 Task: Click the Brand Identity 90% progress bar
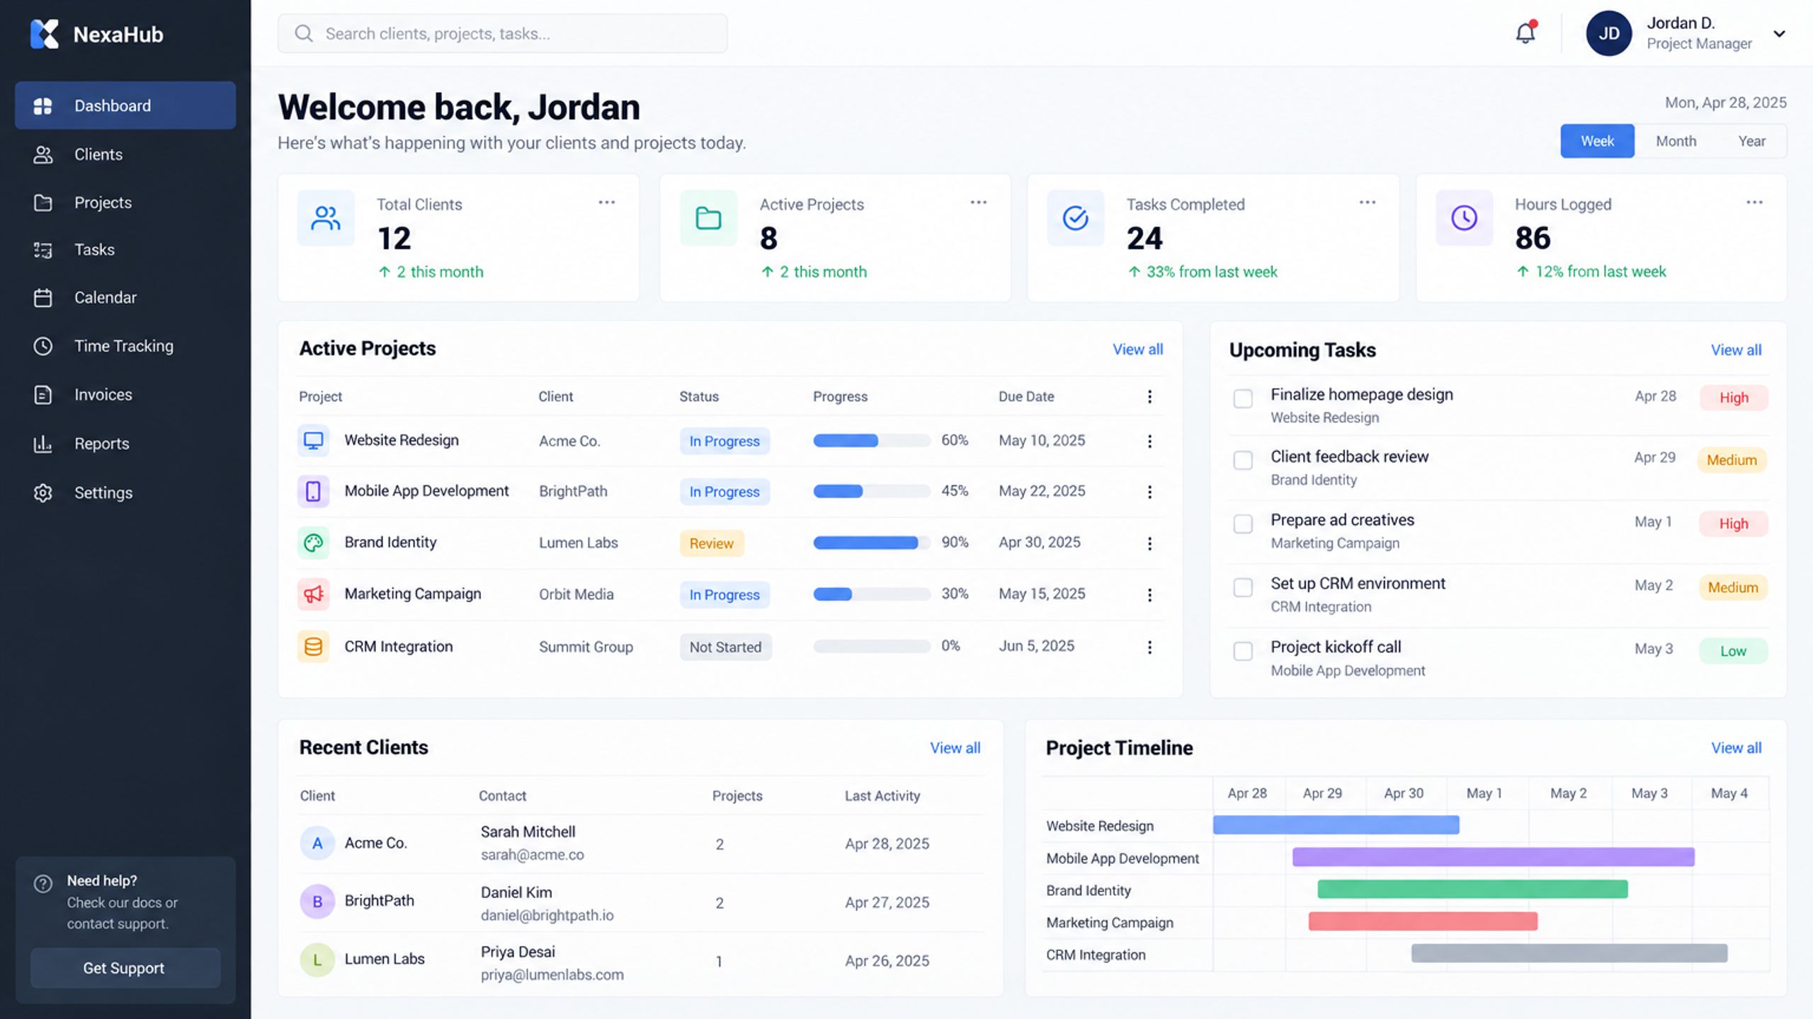coord(872,543)
